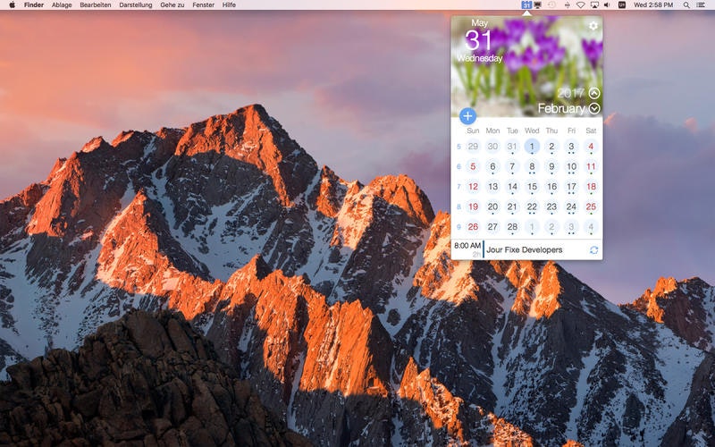Select the highlighted February 1 date
This screenshot has width=715, height=447.
pyautogui.click(x=532, y=147)
